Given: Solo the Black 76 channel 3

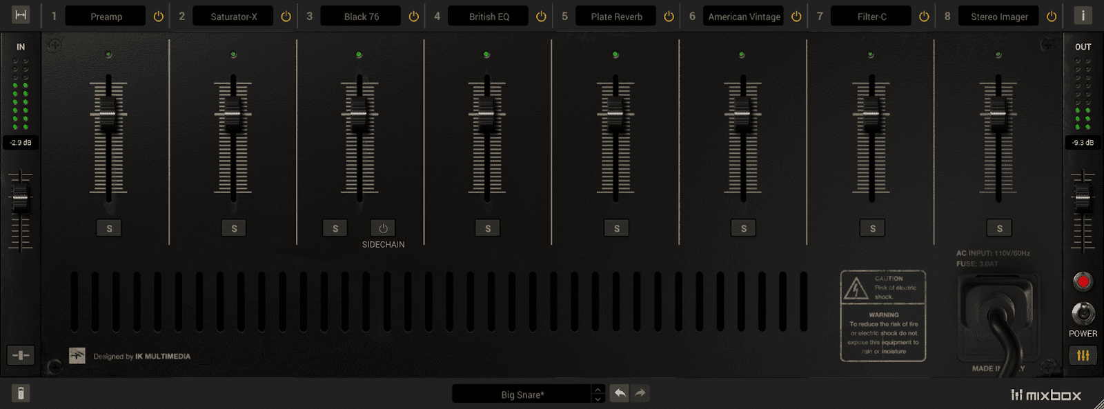Looking at the screenshot, I should pos(335,228).
